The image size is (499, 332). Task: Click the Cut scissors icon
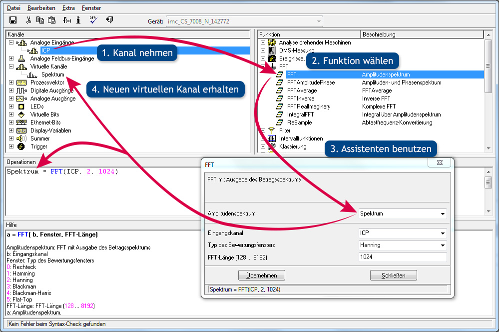pos(28,20)
